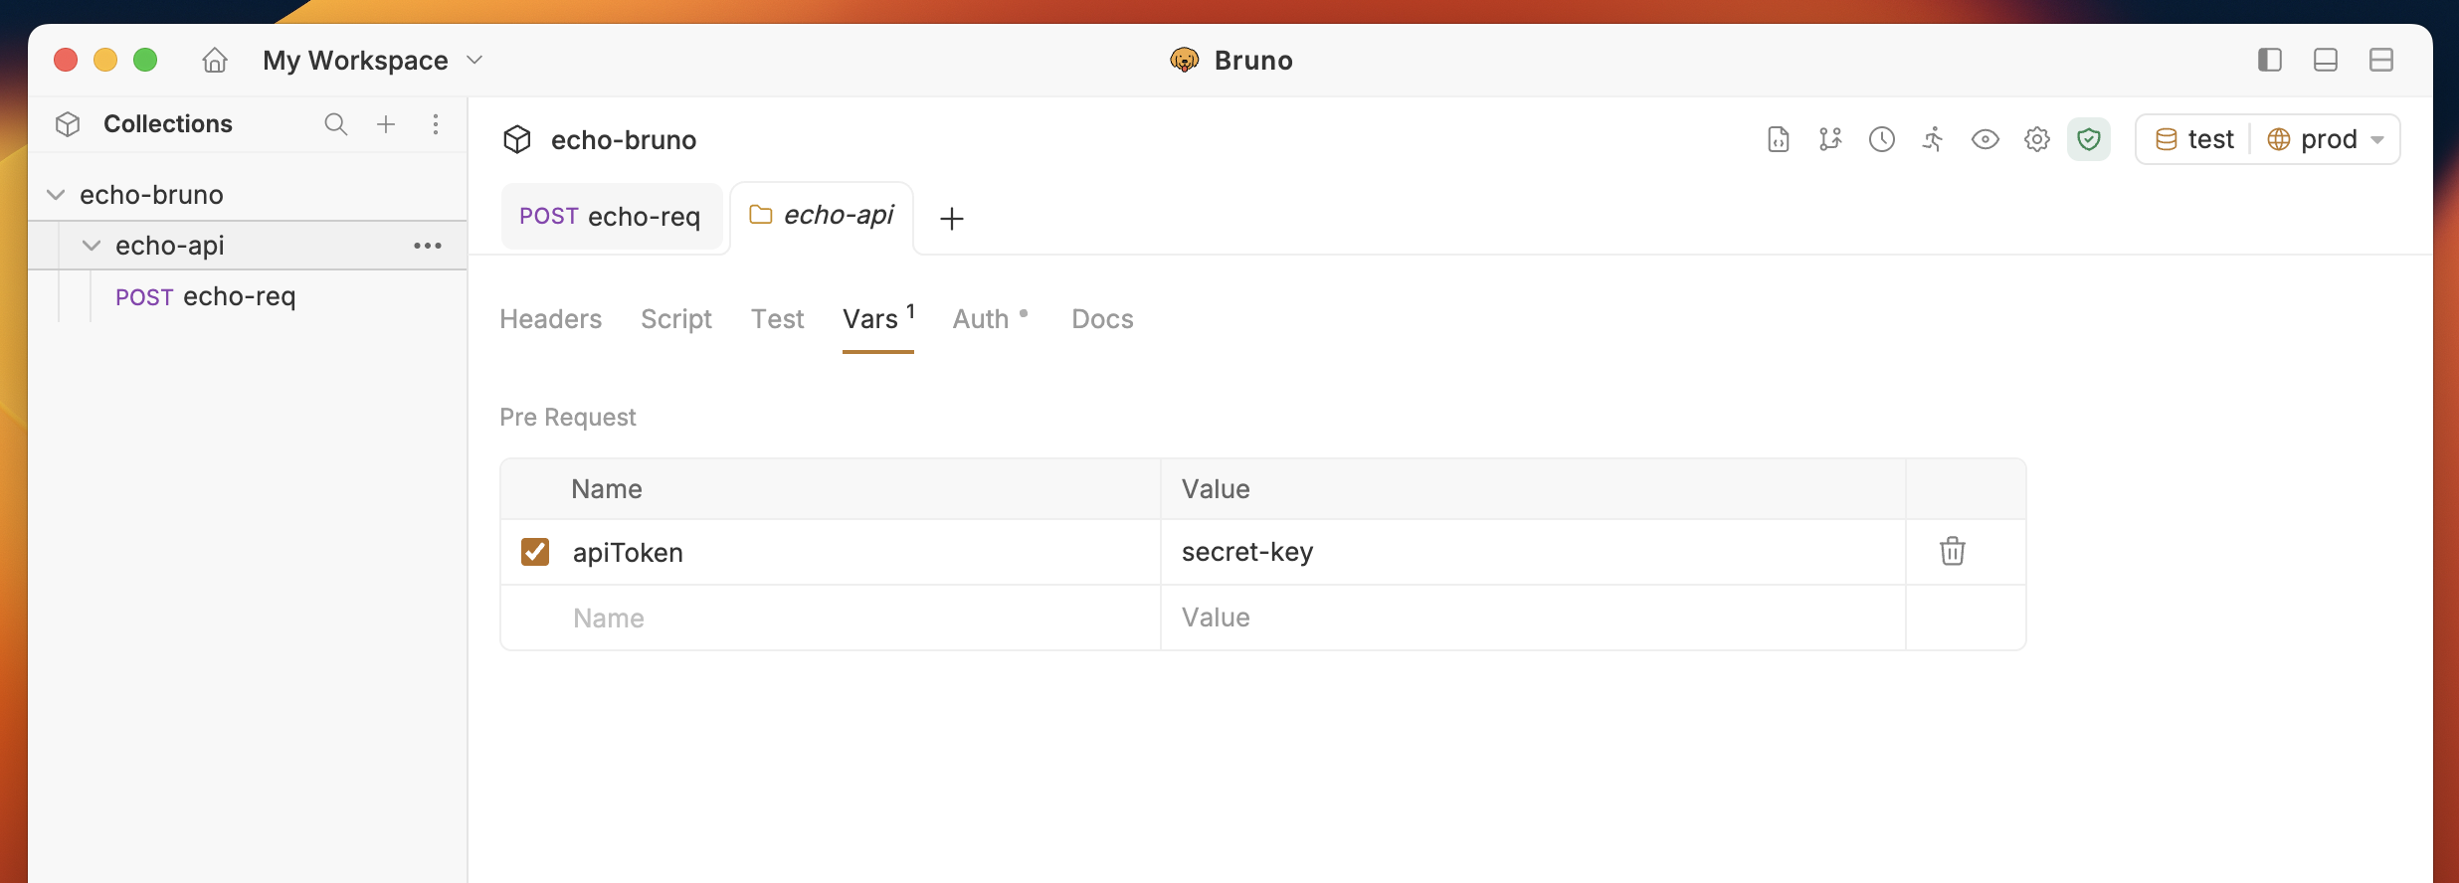Image resolution: width=2459 pixels, height=883 pixels.
Task: Search collections with magnifier icon
Action: click(336, 124)
